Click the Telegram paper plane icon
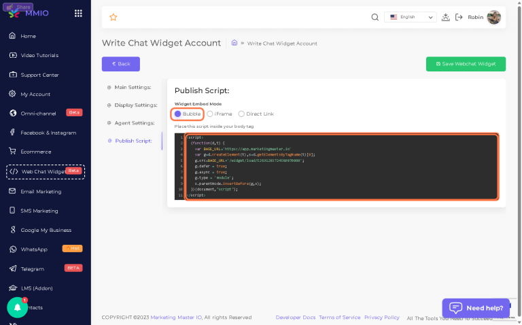Image resolution: width=522 pixels, height=325 pixels. click(x=13, y=269)
